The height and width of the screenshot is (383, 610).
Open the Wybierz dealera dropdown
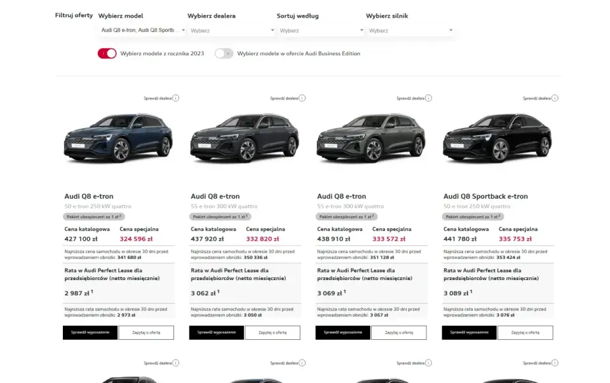[232, 30]
